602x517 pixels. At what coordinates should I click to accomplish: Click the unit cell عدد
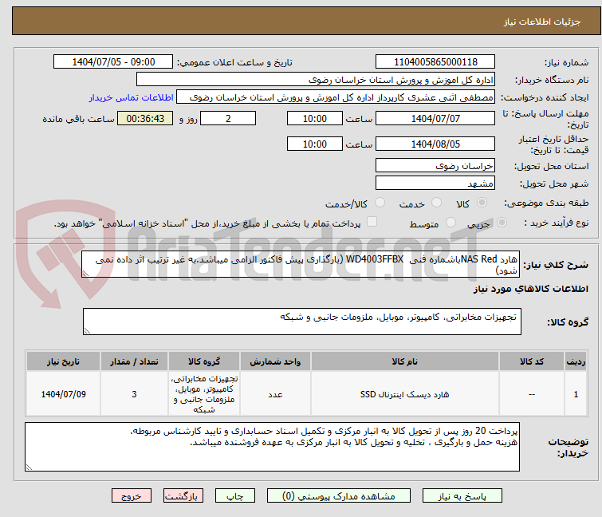275,394
